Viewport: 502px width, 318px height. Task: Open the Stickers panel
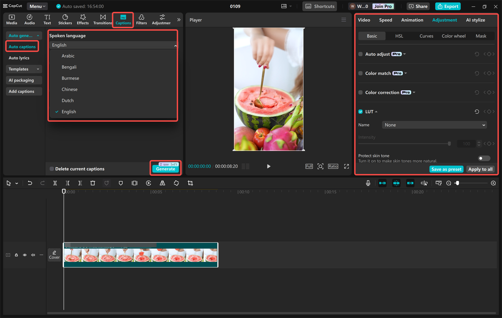click(65, 19)
